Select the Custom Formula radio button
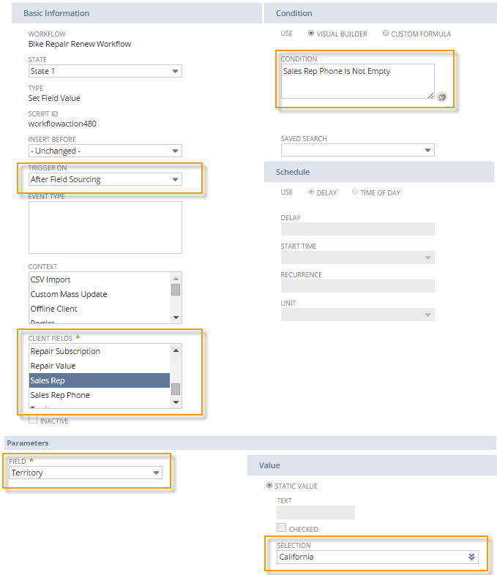This screenshot has height=575, width=497. tap(386, 34)
